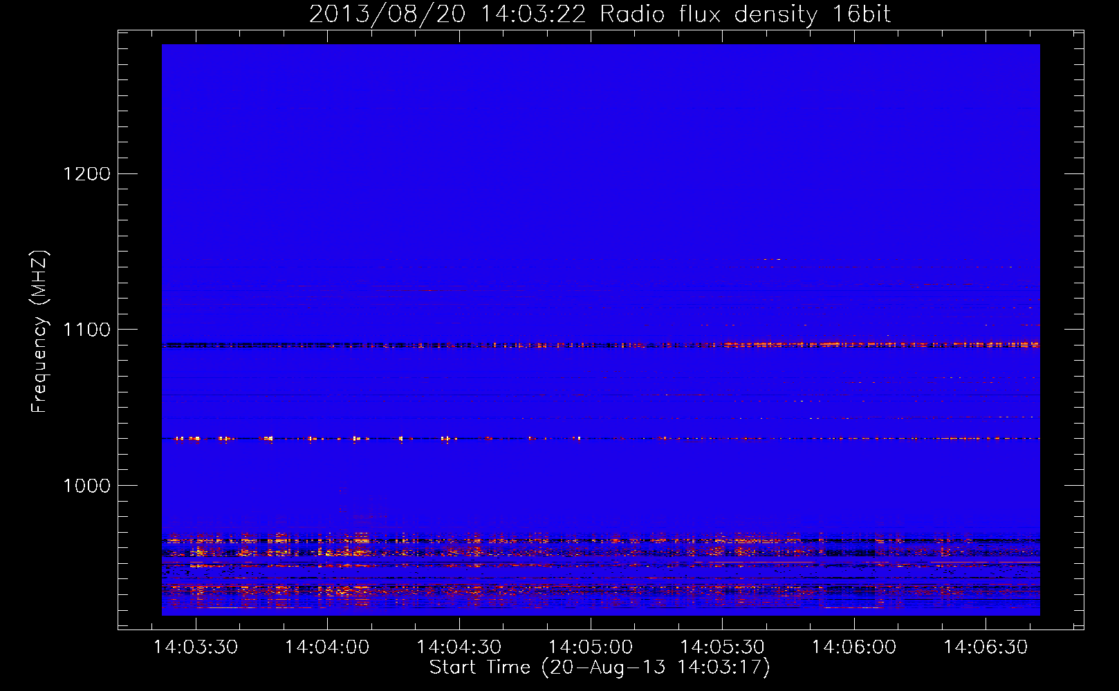Screen dimensions: 1119x691
Task: Click the 14:05:00 time tick label
Action: tap(591, 647)
